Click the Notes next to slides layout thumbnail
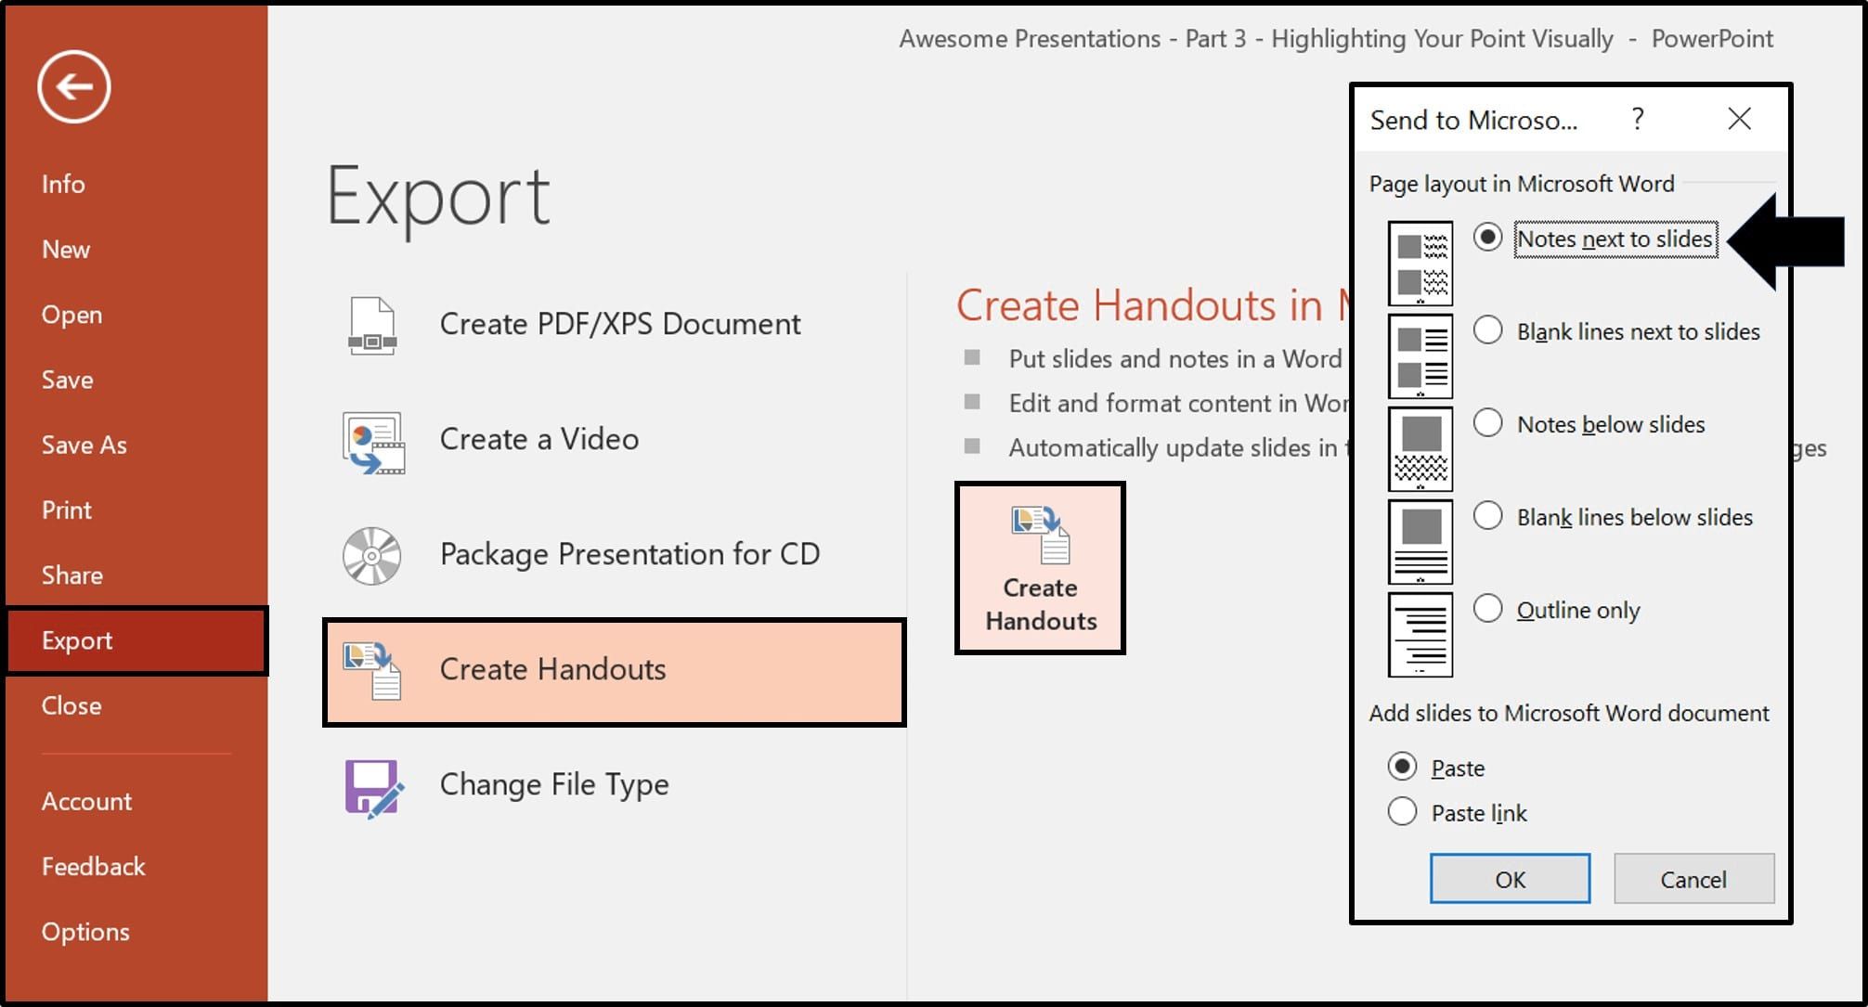 tap(1420, 264)
